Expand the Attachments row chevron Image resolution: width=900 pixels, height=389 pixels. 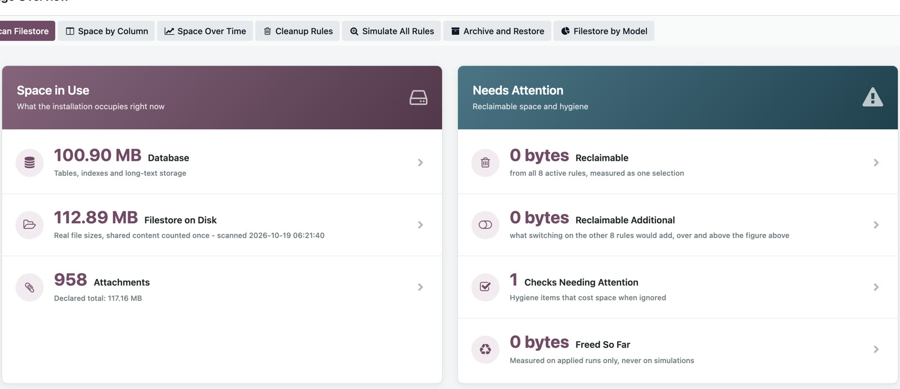coord(420,287)
